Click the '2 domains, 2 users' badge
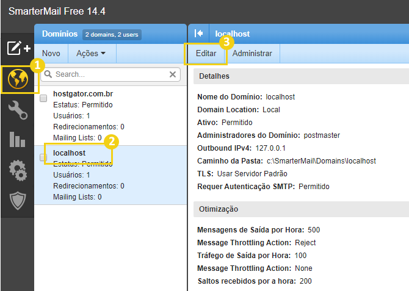409x291 pixels. (x=112, y=35)
